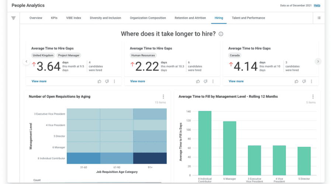332x184 pixels.
Task: Thumbs up the Canada card
Action: pos(297,81)
